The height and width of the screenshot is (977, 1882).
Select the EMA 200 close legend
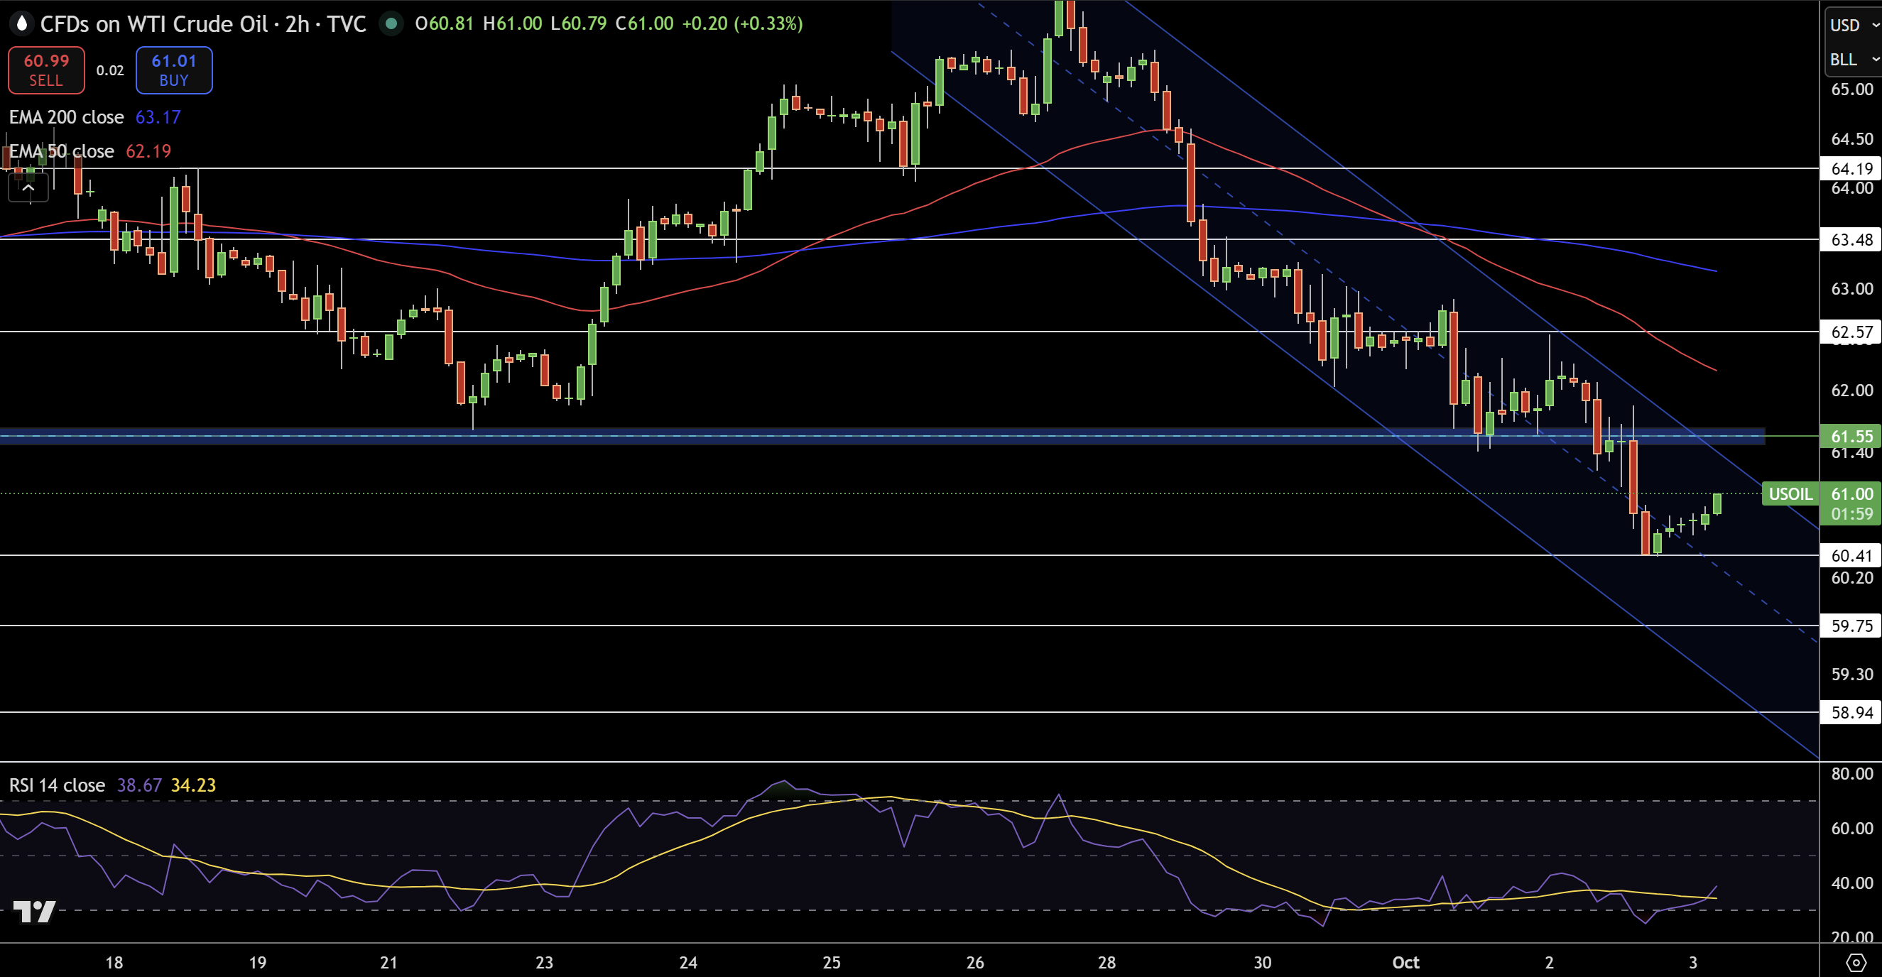(x=67, y=118)
